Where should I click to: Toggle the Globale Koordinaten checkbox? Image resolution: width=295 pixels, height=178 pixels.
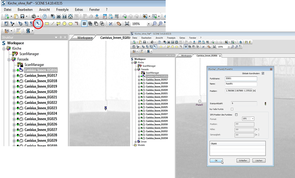click(263, 73)
